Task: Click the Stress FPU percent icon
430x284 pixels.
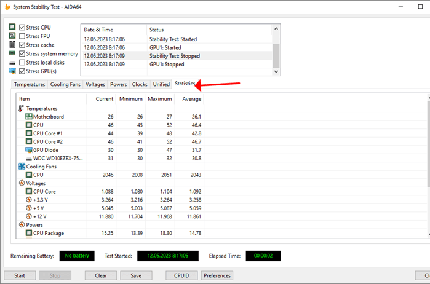Action: 12,36
